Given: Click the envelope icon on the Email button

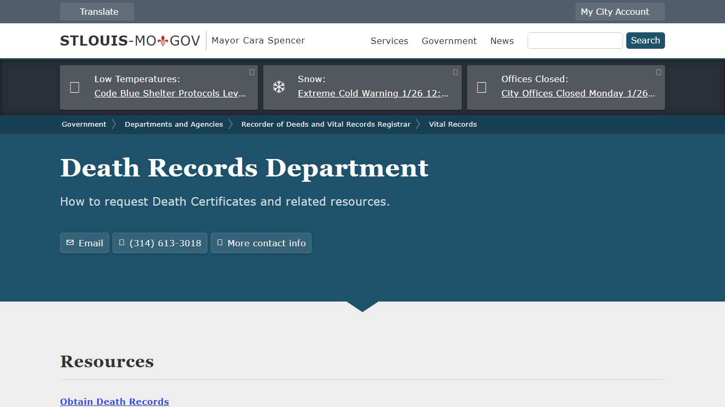Looking at the screenshot, I should pyautogui.click(x=70, y=243).
